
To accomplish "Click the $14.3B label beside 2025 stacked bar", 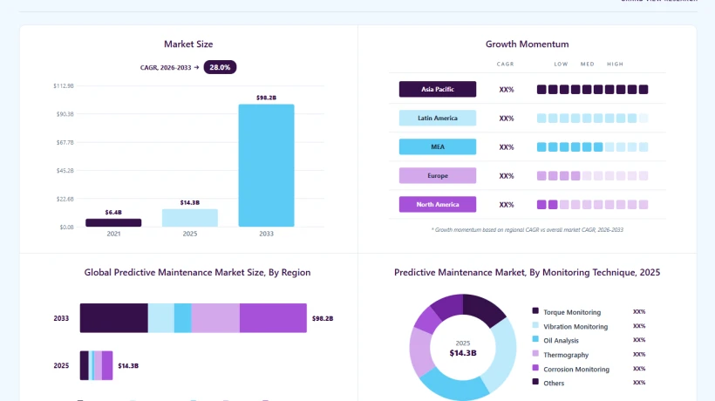I will (x=128, y=366).
